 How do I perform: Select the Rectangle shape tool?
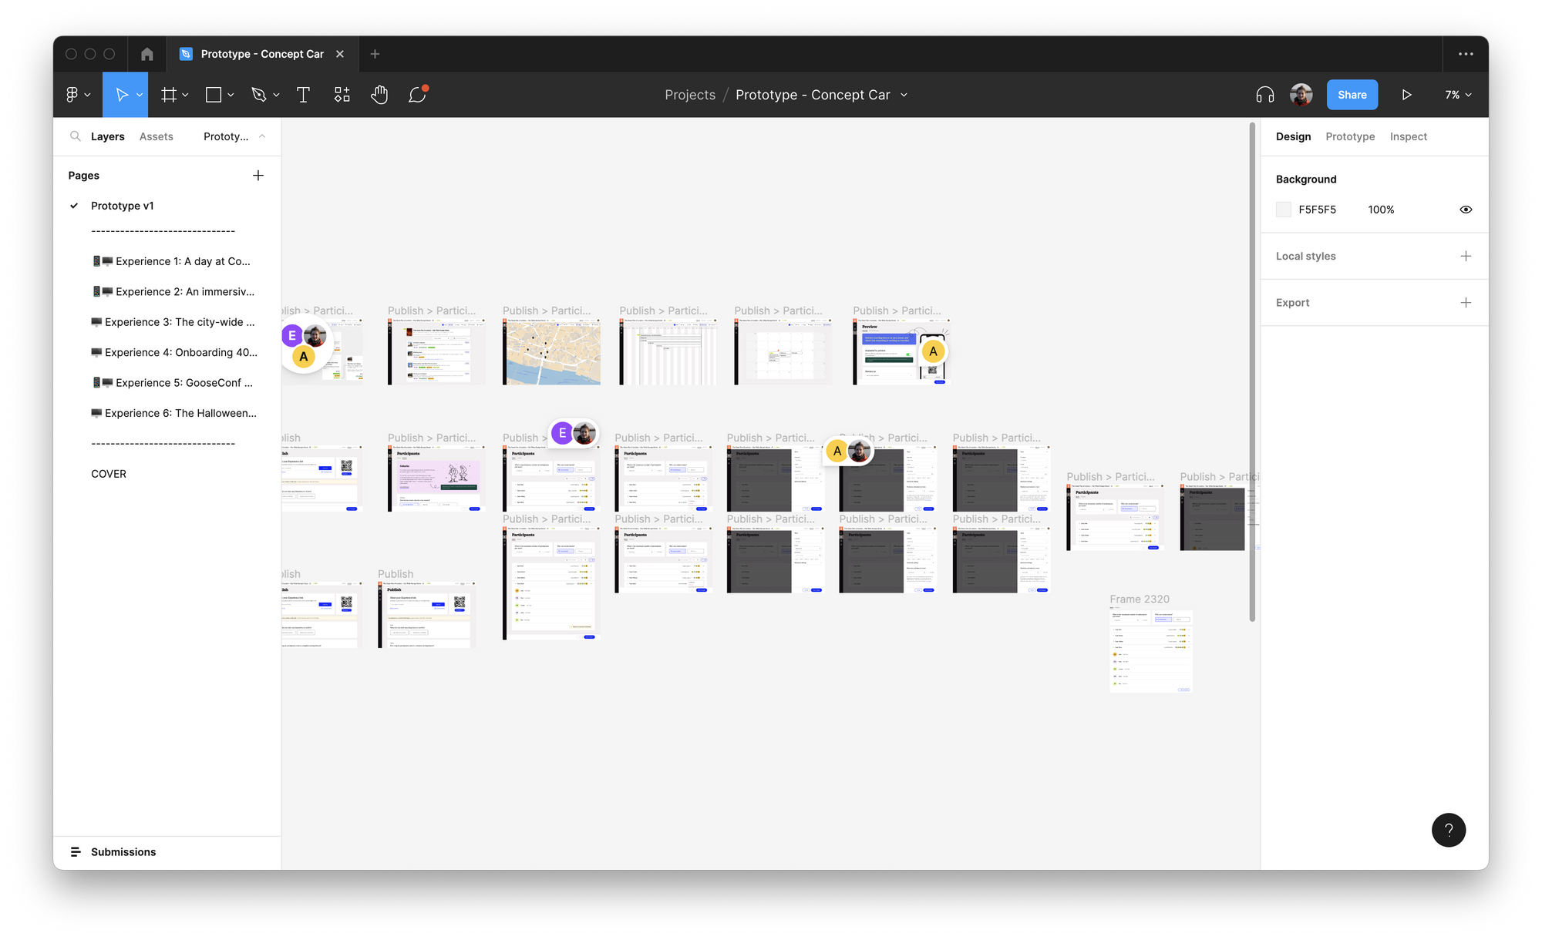click(213, 94)
